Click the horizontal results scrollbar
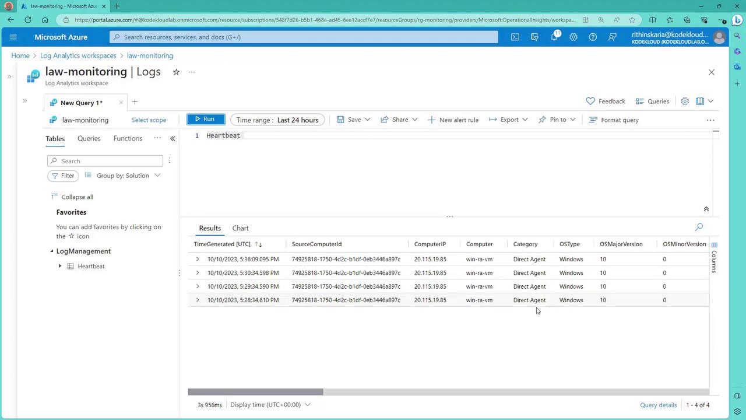 (255, 392)
